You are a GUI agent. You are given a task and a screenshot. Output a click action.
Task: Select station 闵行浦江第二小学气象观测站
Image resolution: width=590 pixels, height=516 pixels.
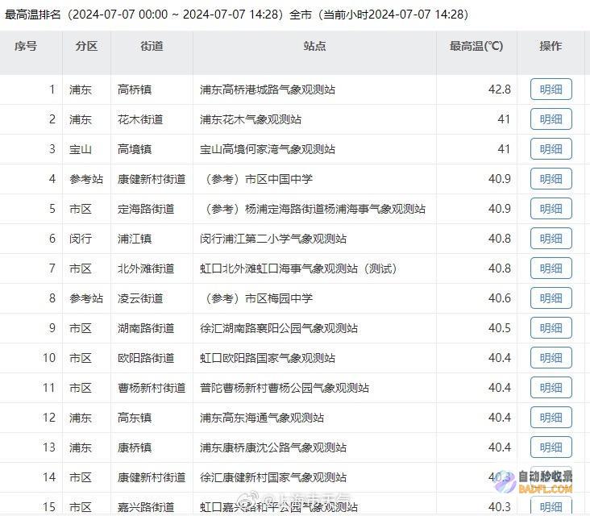(273, 239)
